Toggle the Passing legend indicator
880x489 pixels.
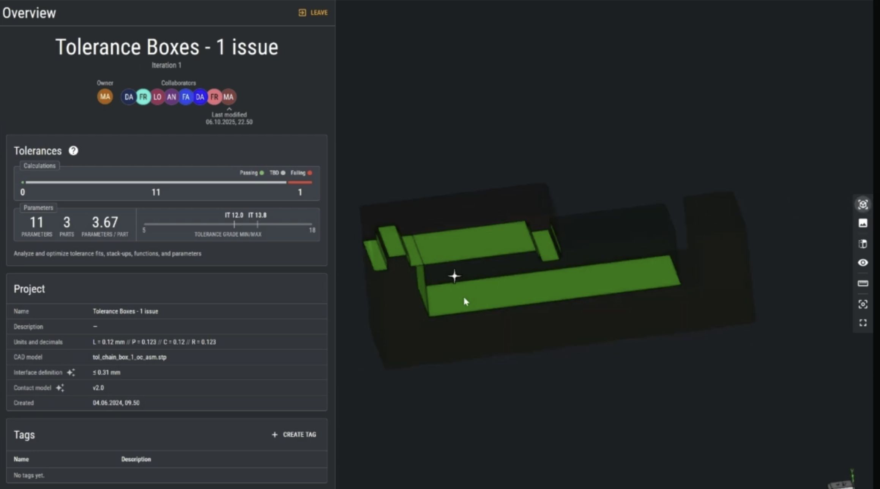click(x=261, y=173)
